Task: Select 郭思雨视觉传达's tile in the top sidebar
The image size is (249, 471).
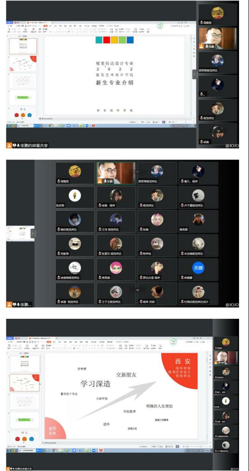Action: pos(217,62)
